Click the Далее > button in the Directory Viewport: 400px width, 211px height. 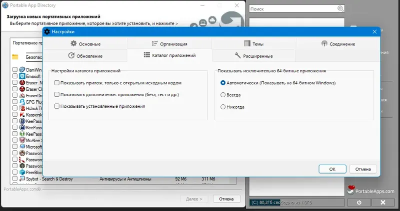[194, 199]
